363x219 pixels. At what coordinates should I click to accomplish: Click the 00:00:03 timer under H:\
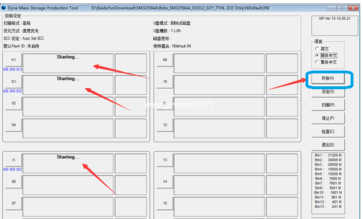tap(12, 69)
